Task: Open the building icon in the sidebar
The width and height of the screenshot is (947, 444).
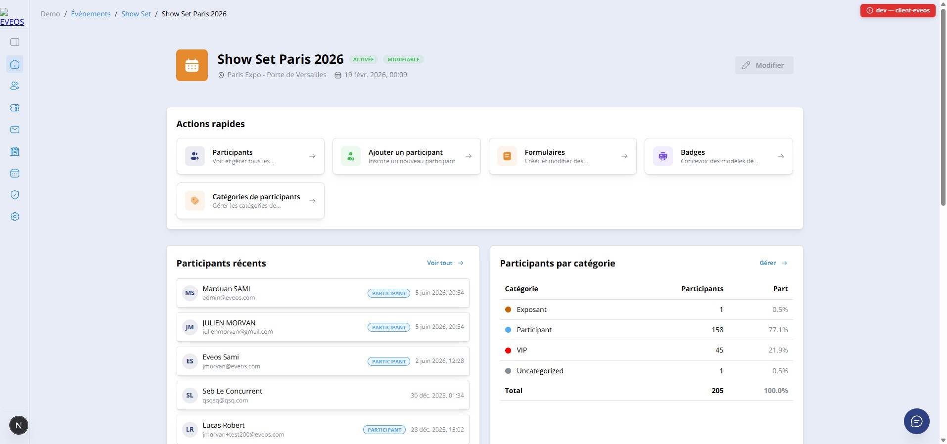Action: click(x=15, y=151)
